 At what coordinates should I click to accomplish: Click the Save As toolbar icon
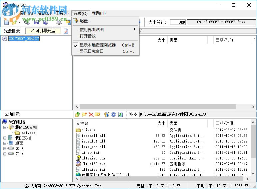pos(46,22)
